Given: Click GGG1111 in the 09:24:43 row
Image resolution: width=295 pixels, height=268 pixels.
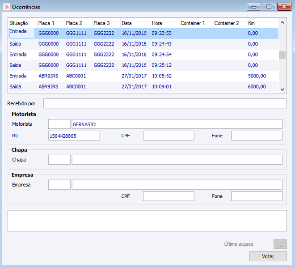Looking at the screenshot, I should click(x=76, y=44).
